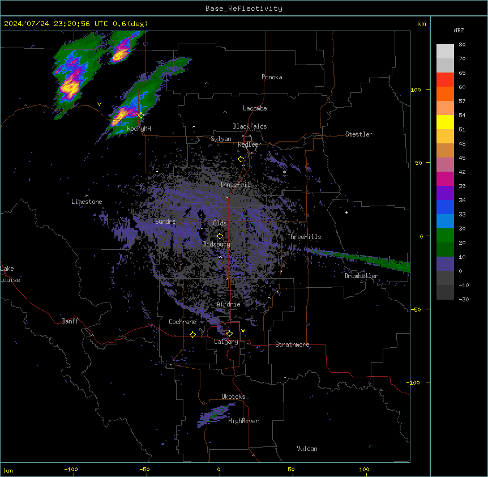Click the rain echo west of HighRiver
The width and height of the screenshot is (488, 477).
pyautogui.click(x=215, y=415)
